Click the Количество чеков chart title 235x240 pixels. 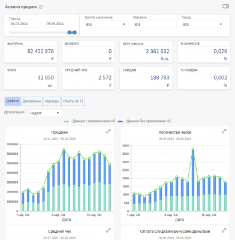(175, 133)
